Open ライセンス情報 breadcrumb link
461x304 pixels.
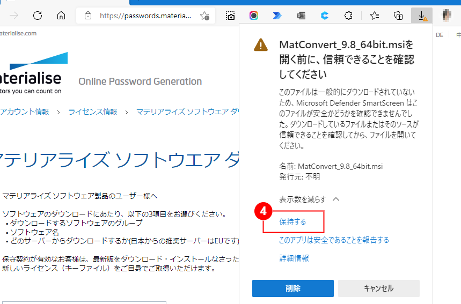click(x=93, y=112)
